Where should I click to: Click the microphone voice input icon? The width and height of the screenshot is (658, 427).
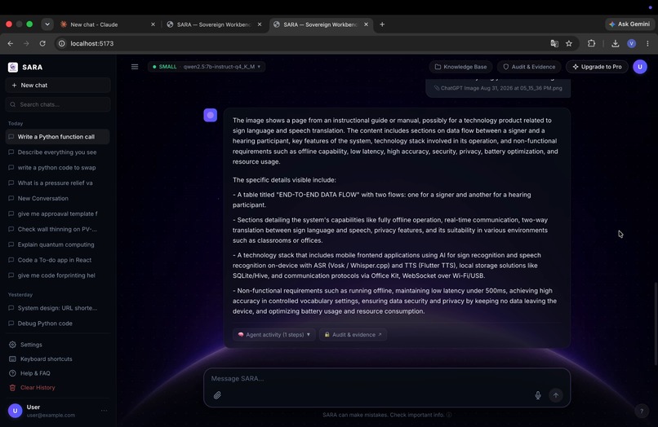(538, 395)
